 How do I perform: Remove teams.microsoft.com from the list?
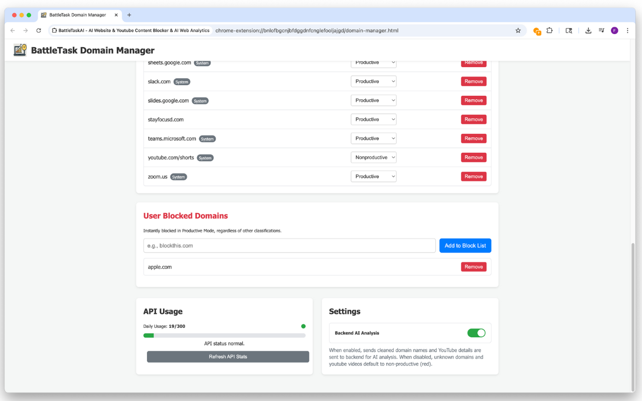[473, 138]
